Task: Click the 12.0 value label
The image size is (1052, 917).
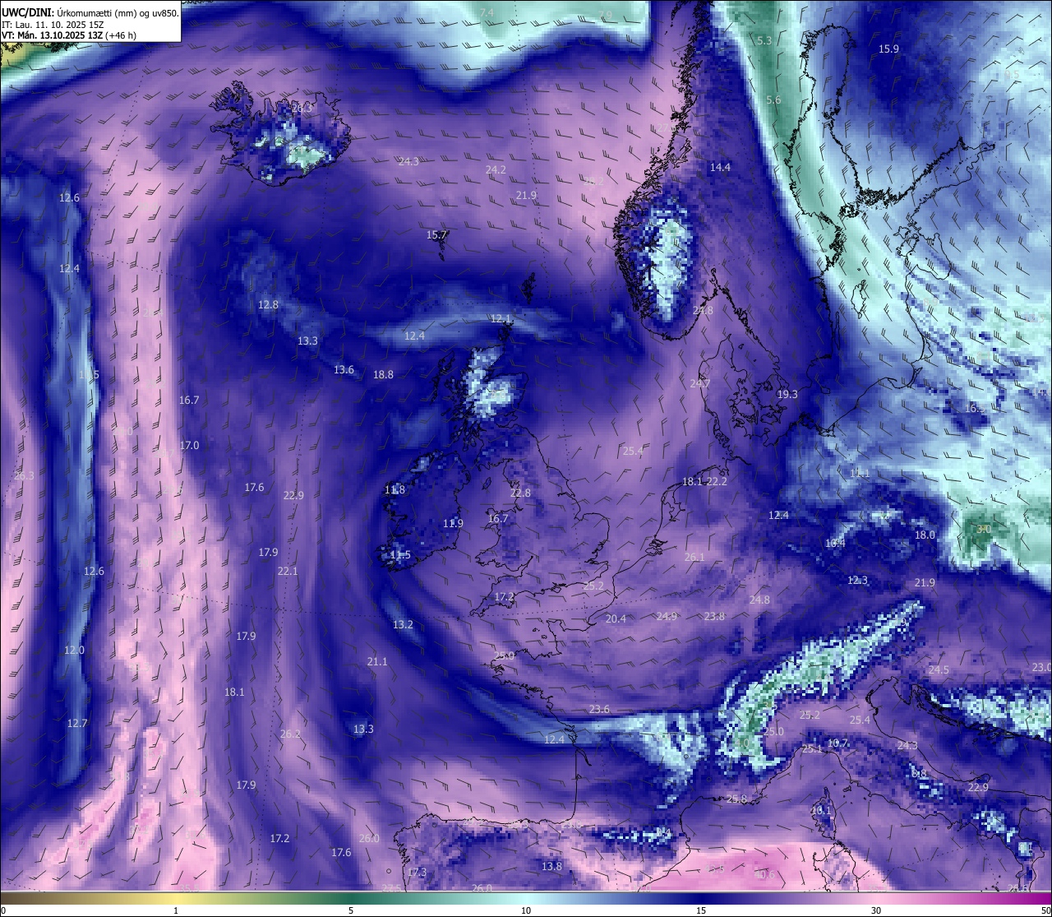Action: point(74,650)
